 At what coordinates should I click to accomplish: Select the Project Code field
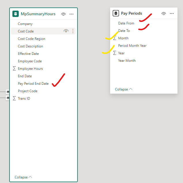[27, 91]
